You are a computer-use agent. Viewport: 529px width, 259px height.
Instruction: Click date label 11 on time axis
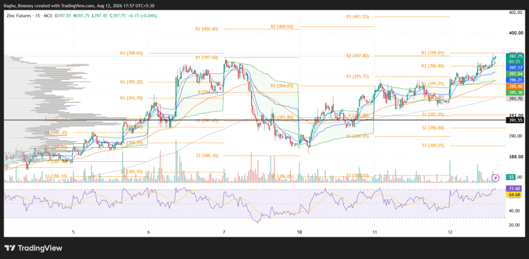[375, 232]
